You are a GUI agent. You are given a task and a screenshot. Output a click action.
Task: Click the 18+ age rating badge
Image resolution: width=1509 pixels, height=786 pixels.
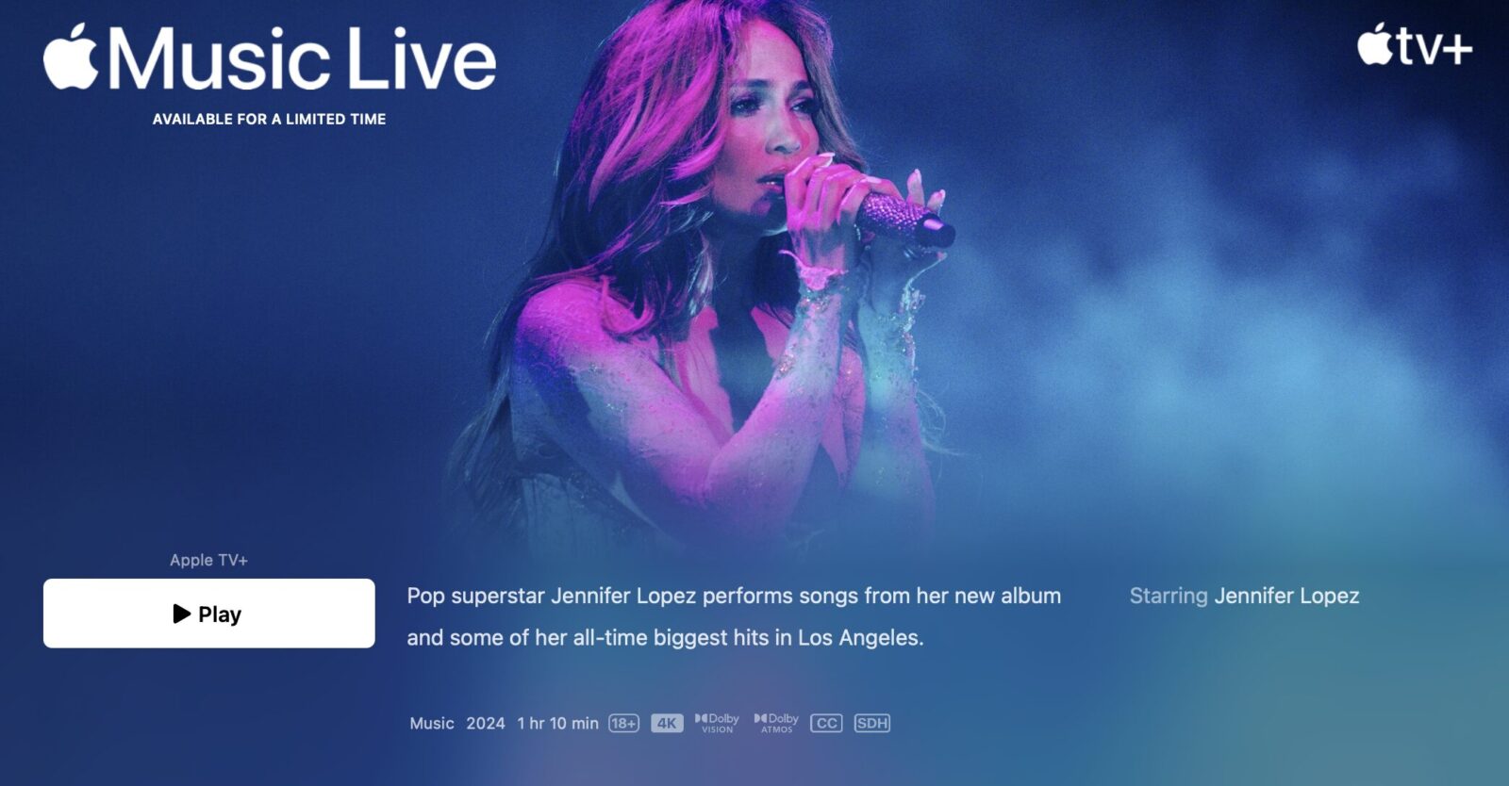coord(623,723)
